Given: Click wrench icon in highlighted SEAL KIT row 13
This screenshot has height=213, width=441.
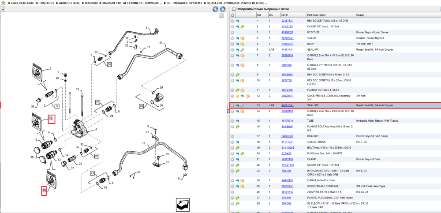Looking at the screenshot, I should point(242,105).
